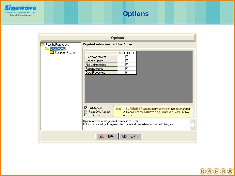235x176 pixels.
Task: Click the User Access folder icon
Action: pos(47,49)
